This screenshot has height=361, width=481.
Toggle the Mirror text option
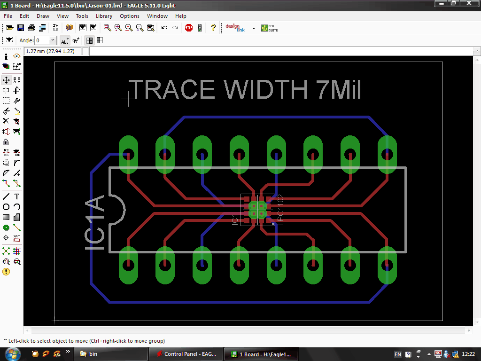(76, 40)
